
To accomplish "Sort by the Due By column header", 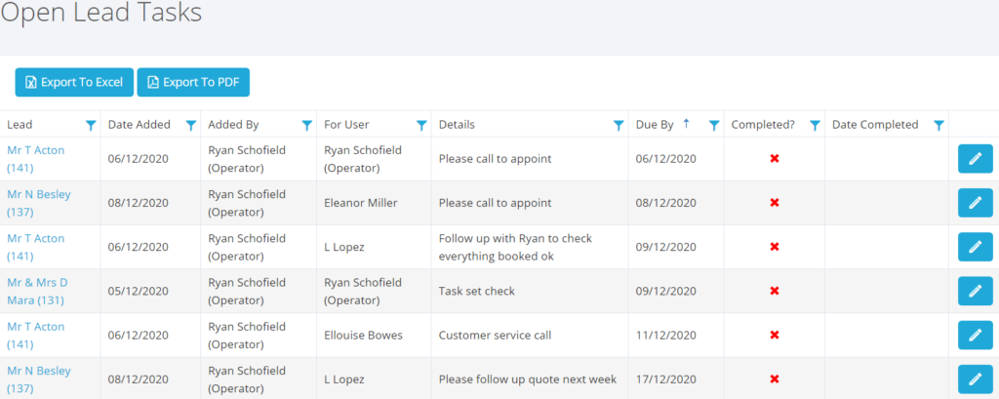I will pos(655,125).
